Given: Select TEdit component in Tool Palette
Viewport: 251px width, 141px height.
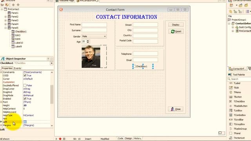Looking at the screenshot, I should point(236,88).
